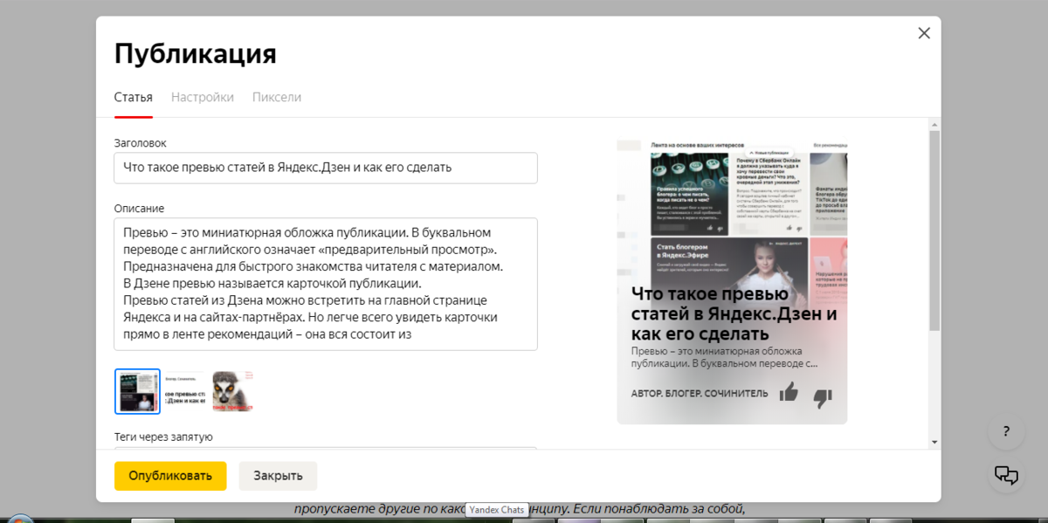
Task: Select the second cover thumbnail with headline text
Action: (184, 391)
